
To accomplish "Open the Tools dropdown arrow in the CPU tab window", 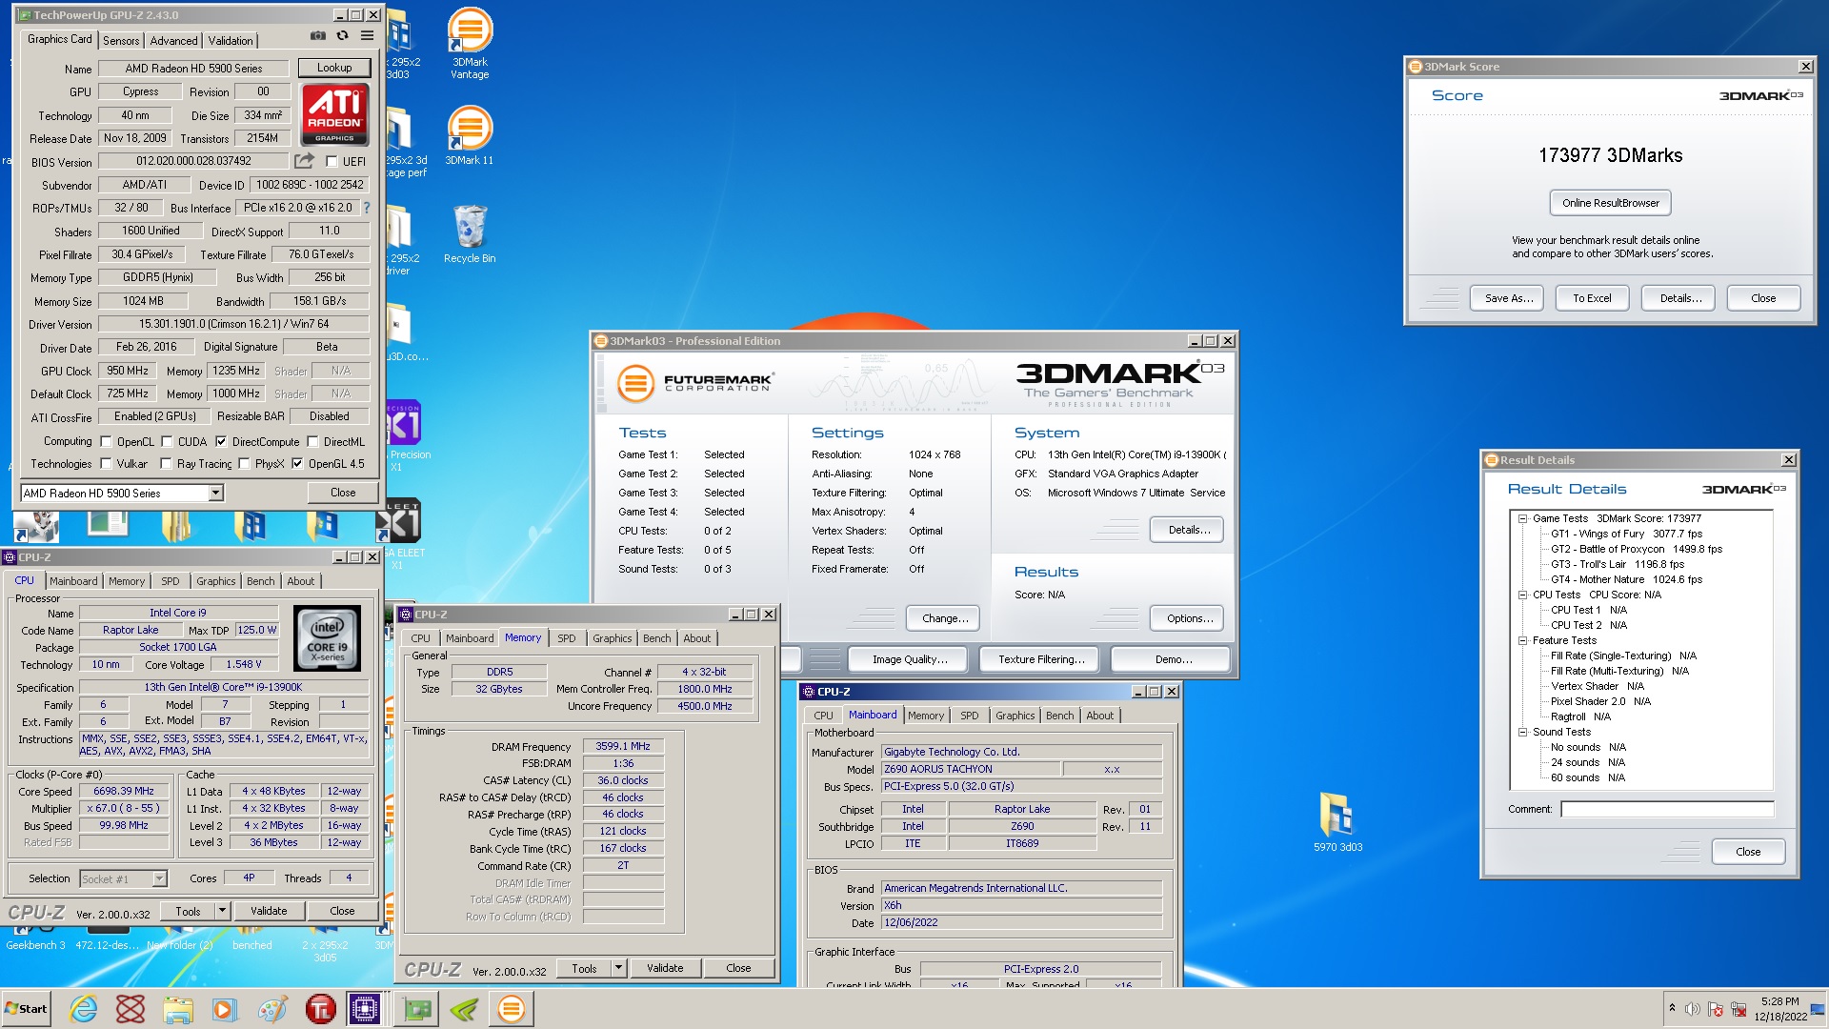I will pyautogui.click(x=222, y=911).
